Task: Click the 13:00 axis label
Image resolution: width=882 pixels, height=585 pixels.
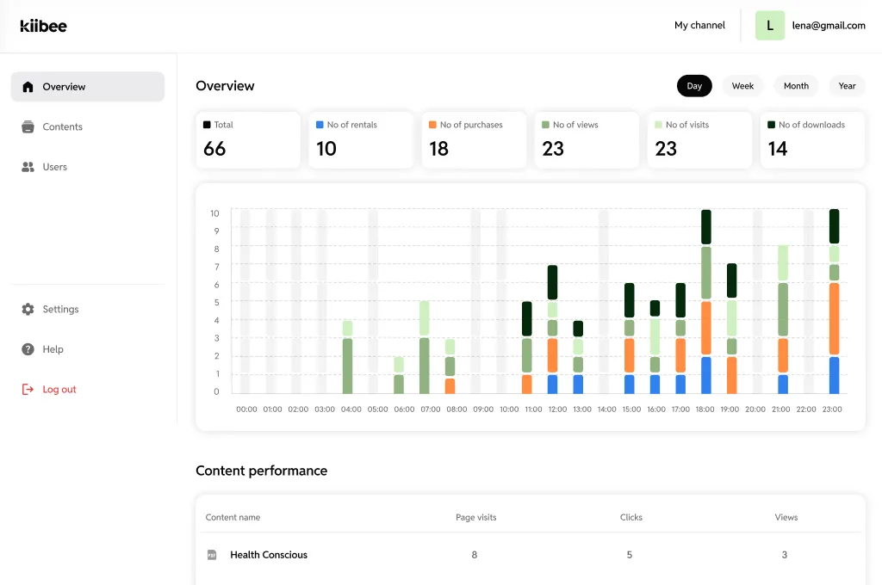Action: tap(582, 409)
